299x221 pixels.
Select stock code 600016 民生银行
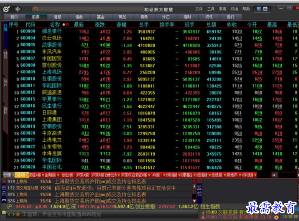tap(153, 106)
